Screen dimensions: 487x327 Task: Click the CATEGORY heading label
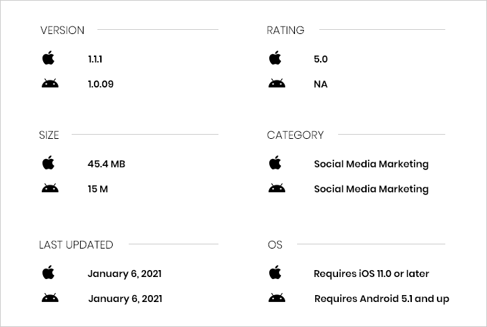(x=295, y=135)
